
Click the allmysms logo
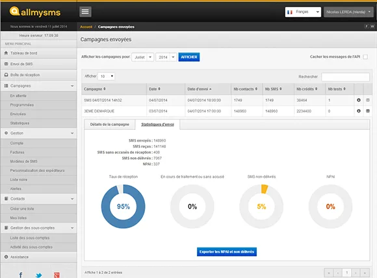pyautogui.click(x=35, y=12)
